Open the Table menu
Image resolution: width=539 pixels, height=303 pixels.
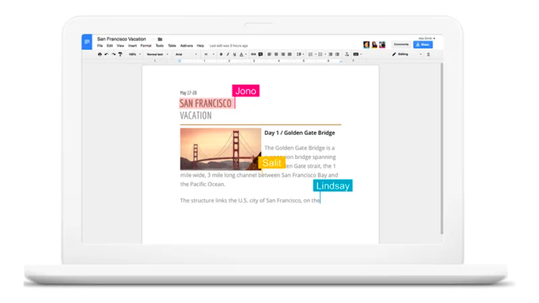pyautogui.click(x=172, y=46)
